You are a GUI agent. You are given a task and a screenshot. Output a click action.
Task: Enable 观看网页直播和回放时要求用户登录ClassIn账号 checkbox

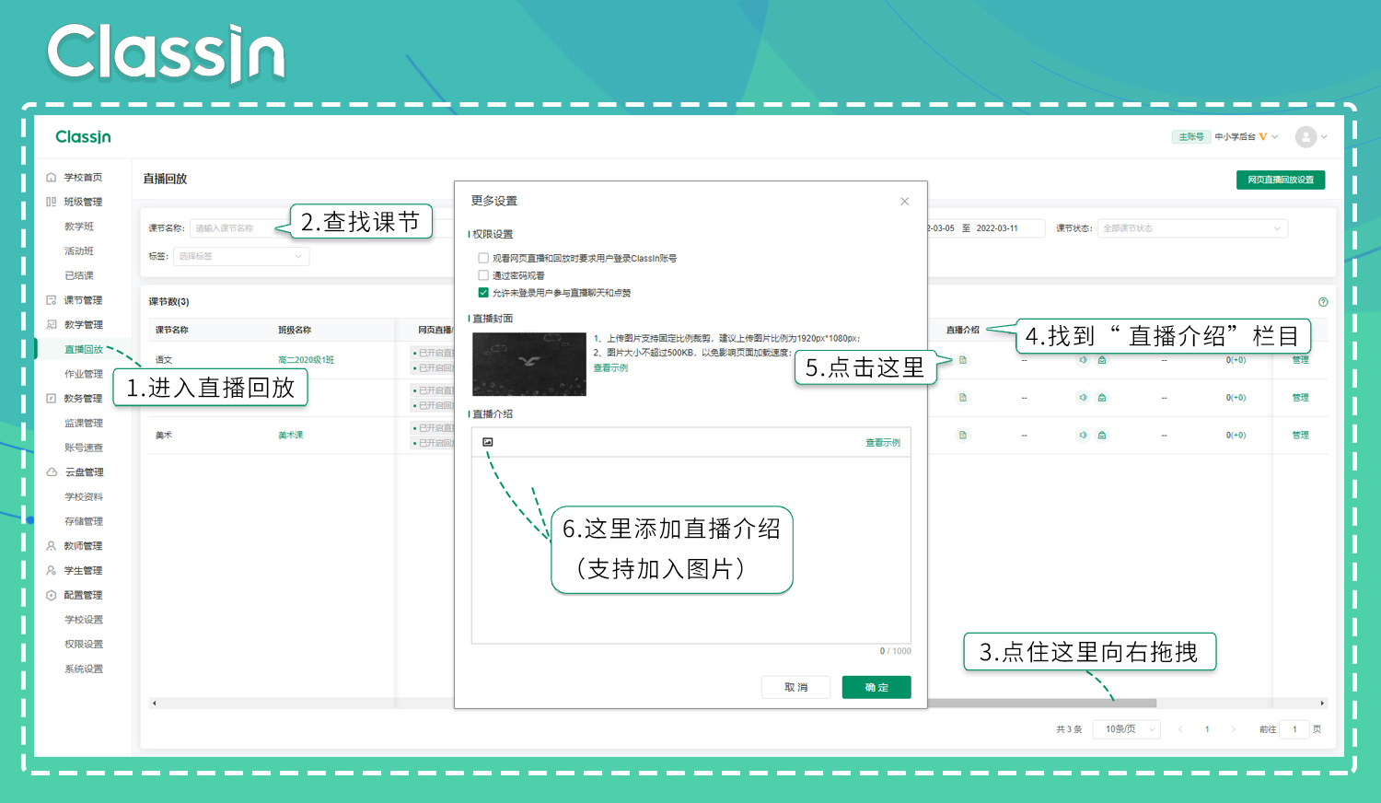click(x=483, y=258)
